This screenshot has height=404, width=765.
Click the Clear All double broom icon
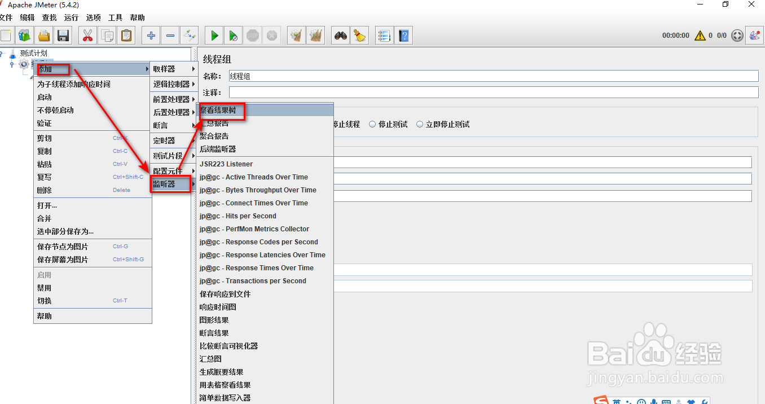[315, 36]
